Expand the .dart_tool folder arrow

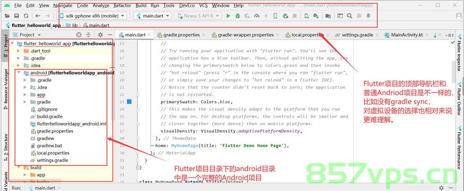[18, 51]
